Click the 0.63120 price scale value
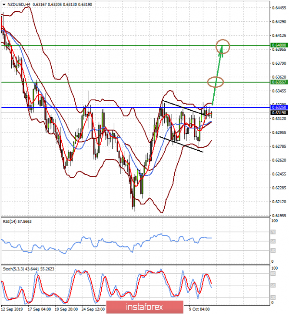The image size is (289, 314). (279, 119)
